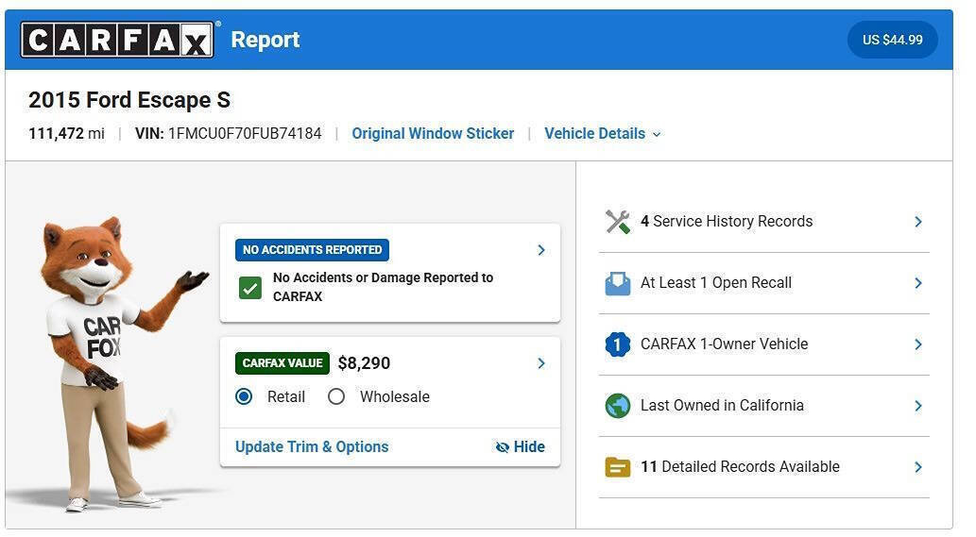Click the VIN number 1FMCU0F70FUB74184
Screen dimensions: 976x537
coord(245,134)
